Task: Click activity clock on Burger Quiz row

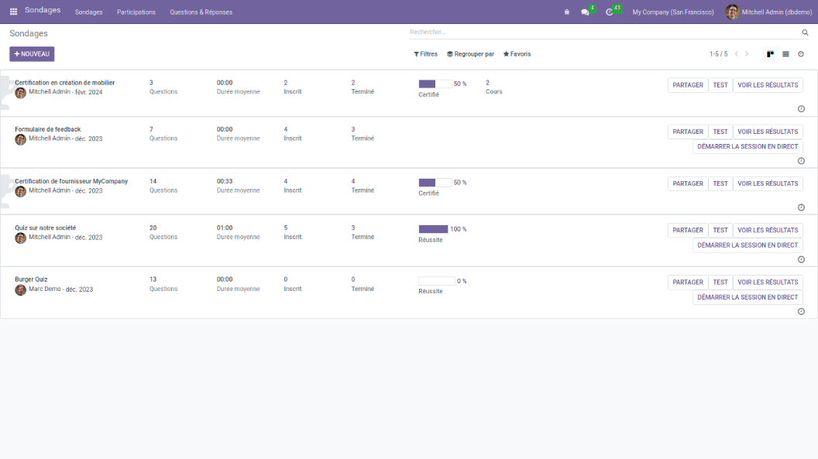Action: pos(801,311)
